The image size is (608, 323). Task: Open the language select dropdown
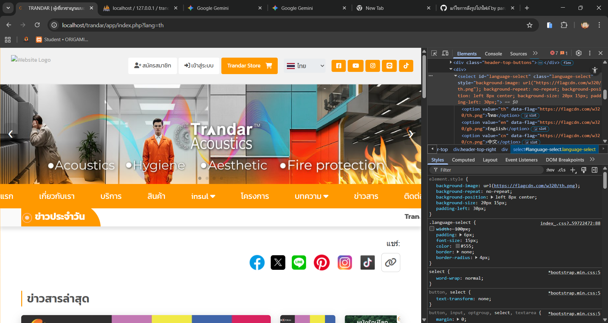(305, 66)
